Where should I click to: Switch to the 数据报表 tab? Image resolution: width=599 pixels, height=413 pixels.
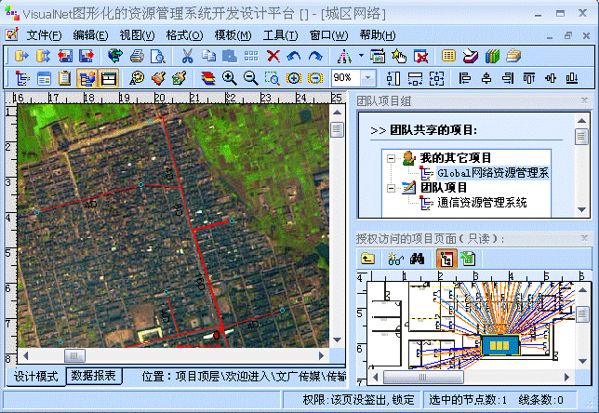click(x=95, y=377)
